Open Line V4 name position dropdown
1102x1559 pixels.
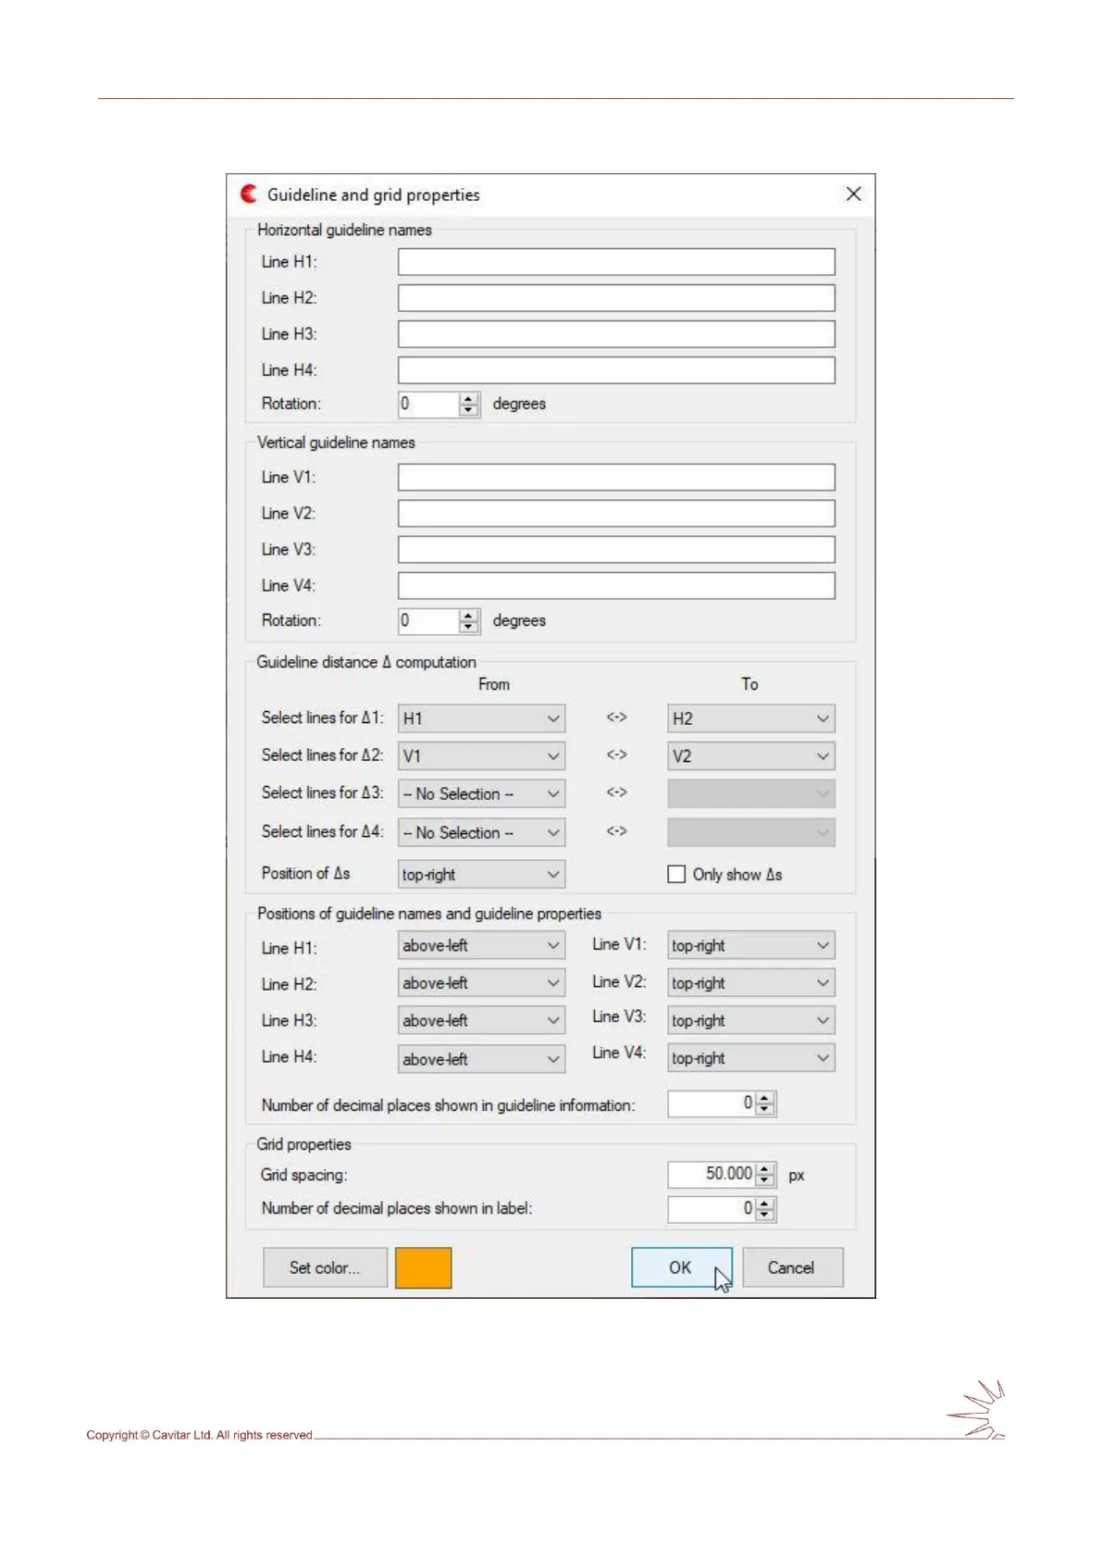click(750, 1058)
